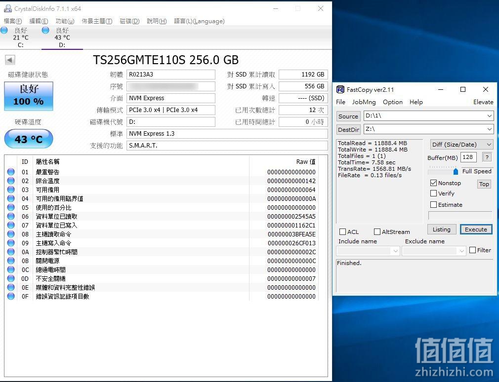Viewport: 499px width, 382px height.
Task: Click the buffer help question mark button
Action: click(x=487, y=157)
